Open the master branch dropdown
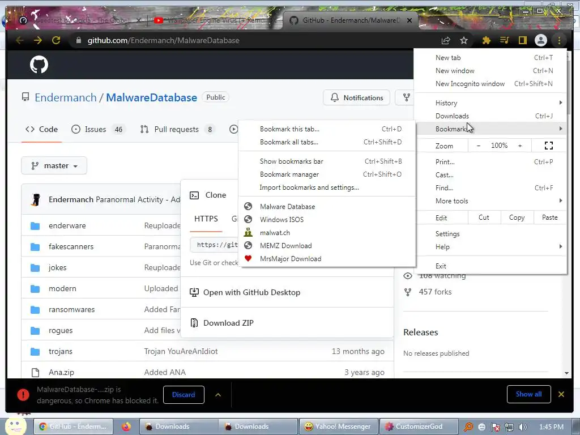Image resolution: width=580 pixels, height=435 pixels. coord(54,166)
